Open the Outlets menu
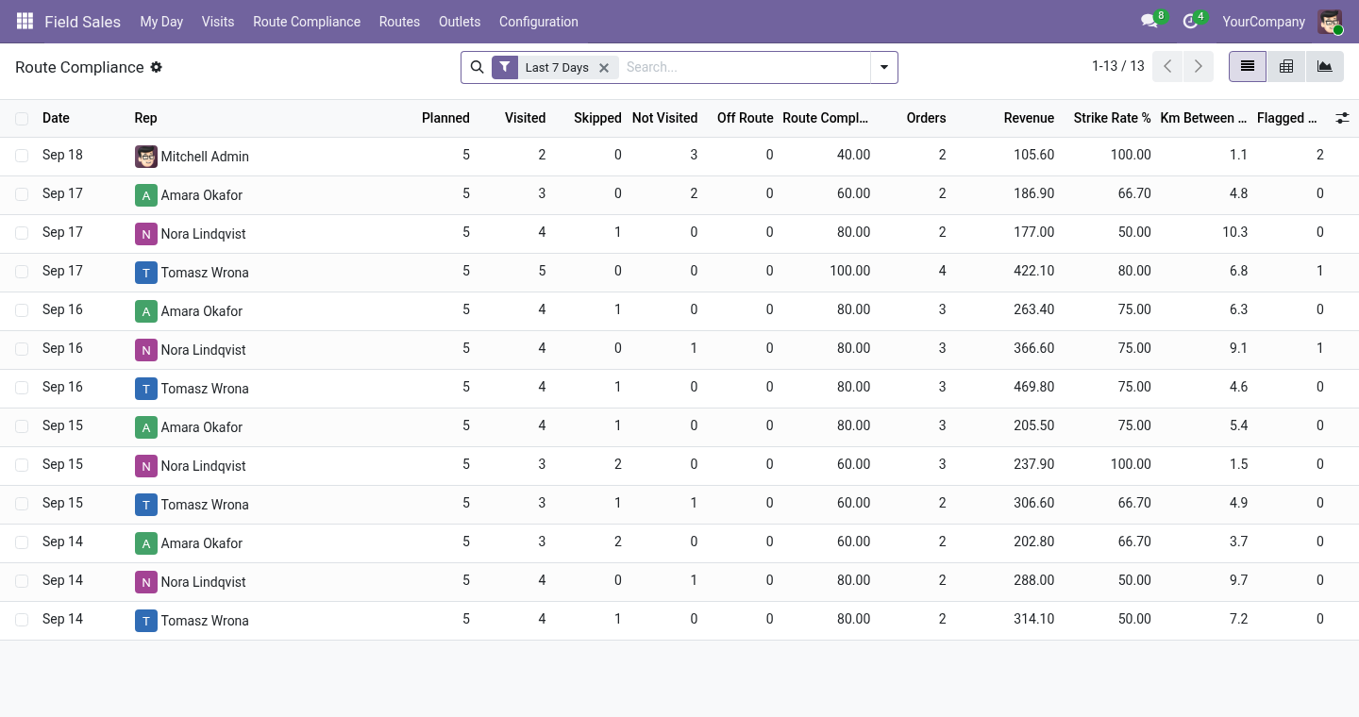 click(x=460, y=21)
